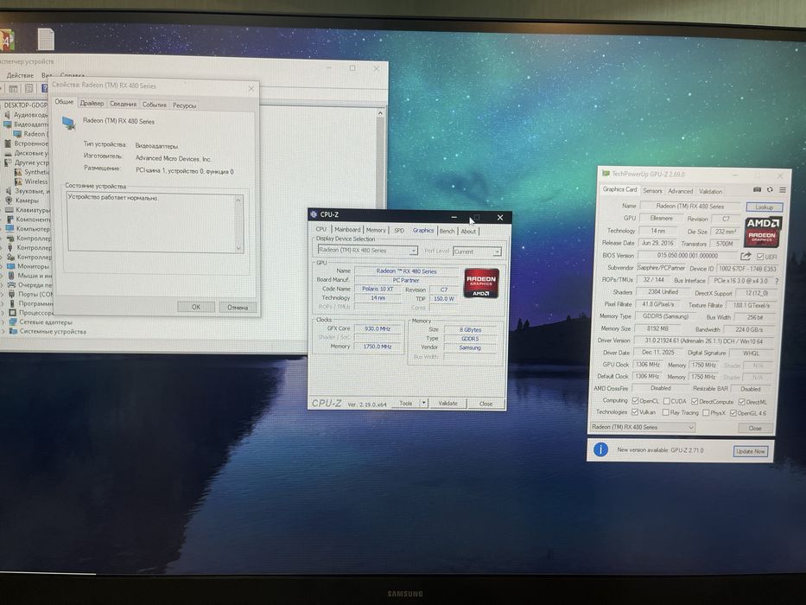Switch to the Ресурсы tab
This screenshot has width=806, height=605.
pyautogui.click(x=184, y=105)
